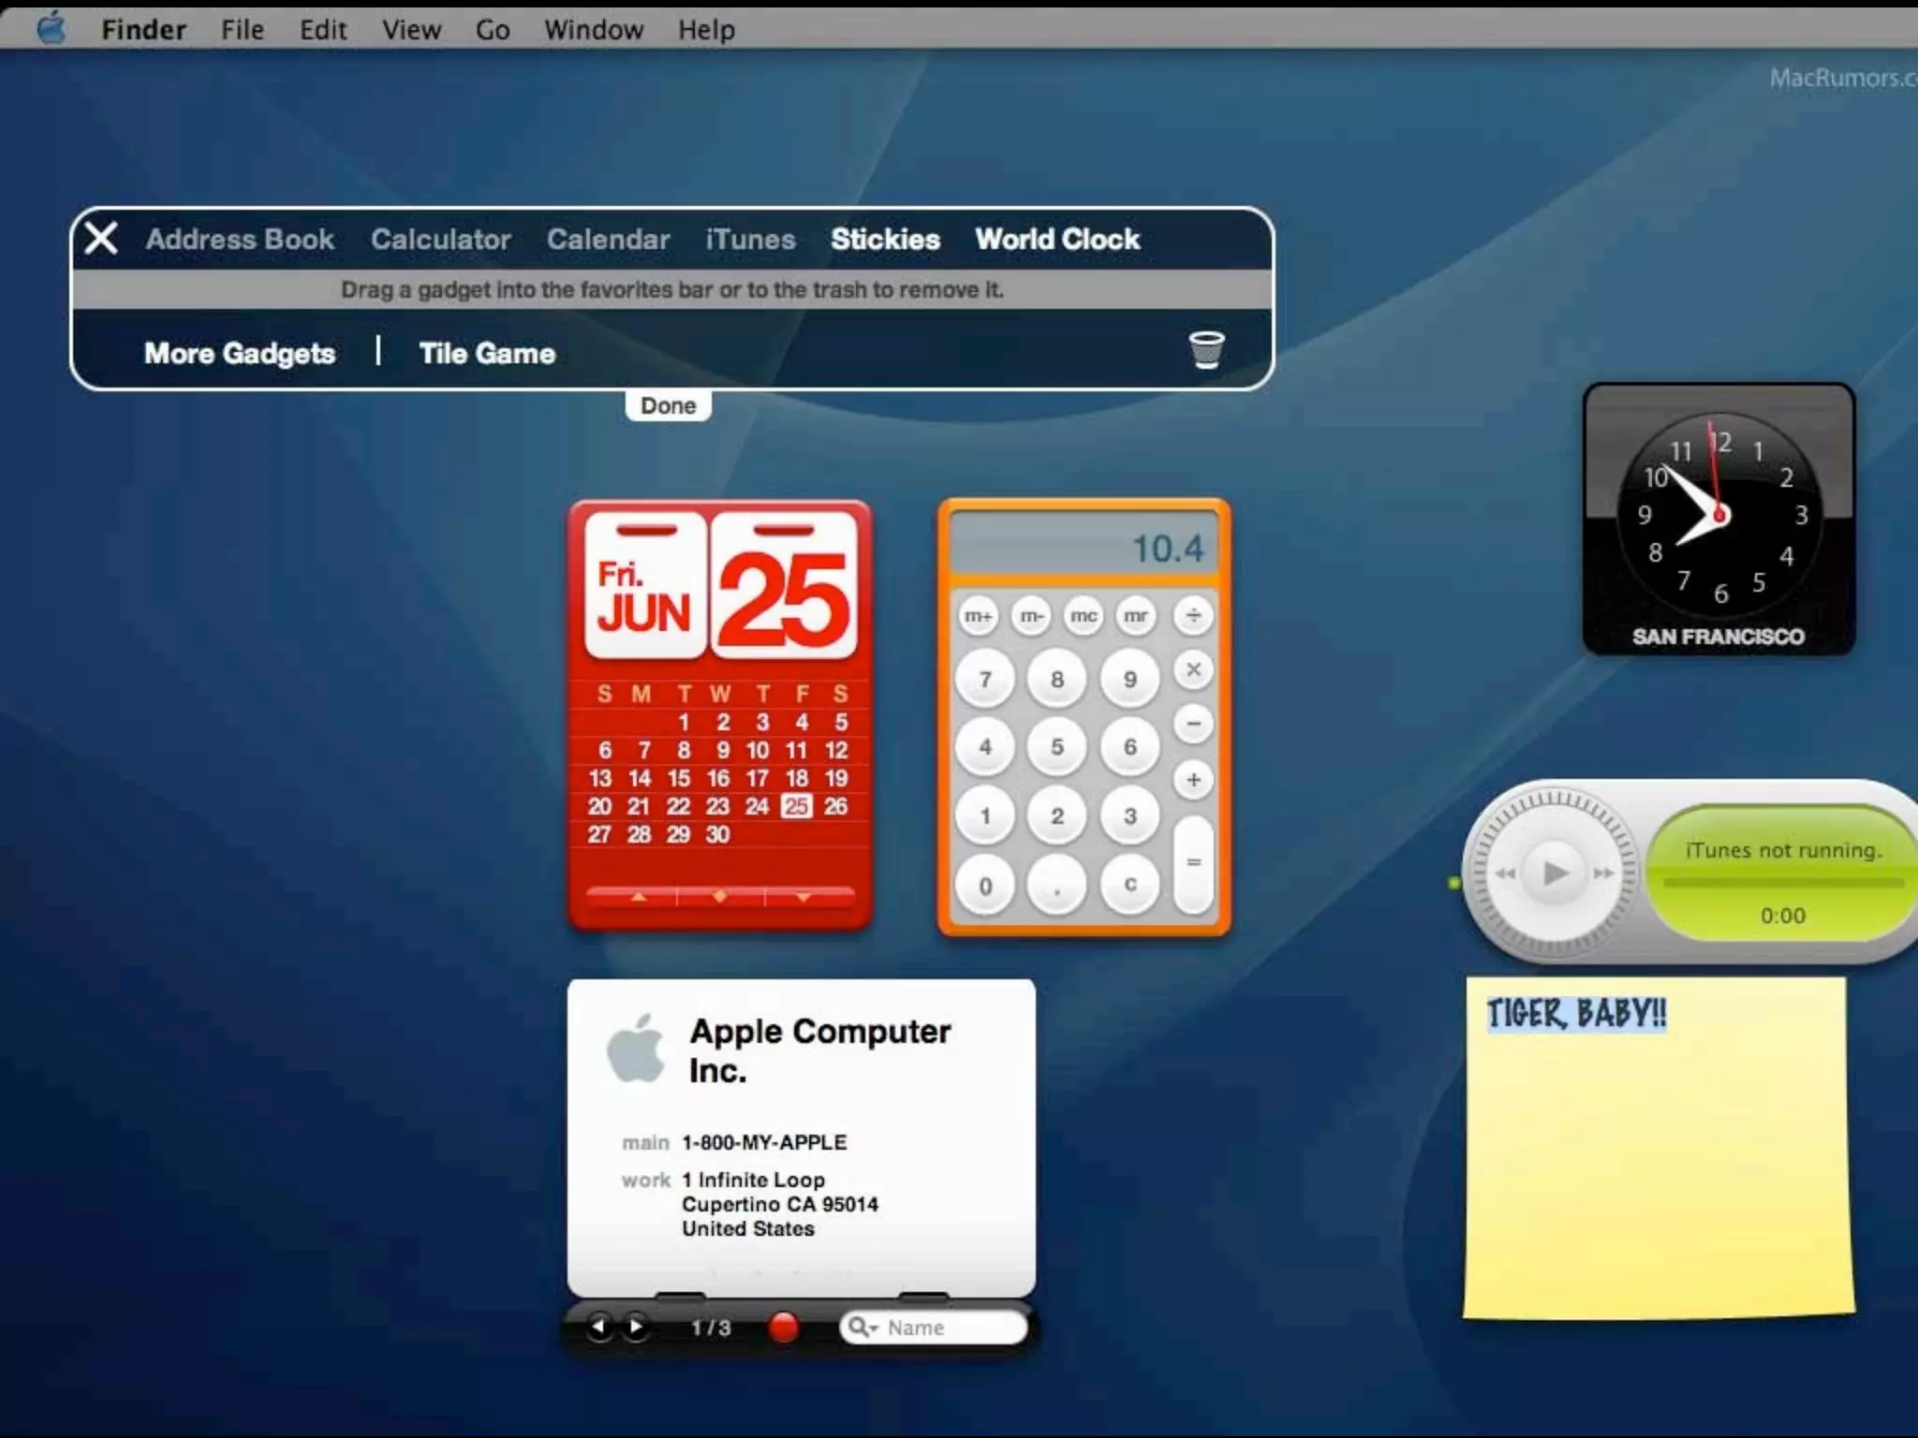Open the search dropdown magnifier in Address Book

(862, 1327)
